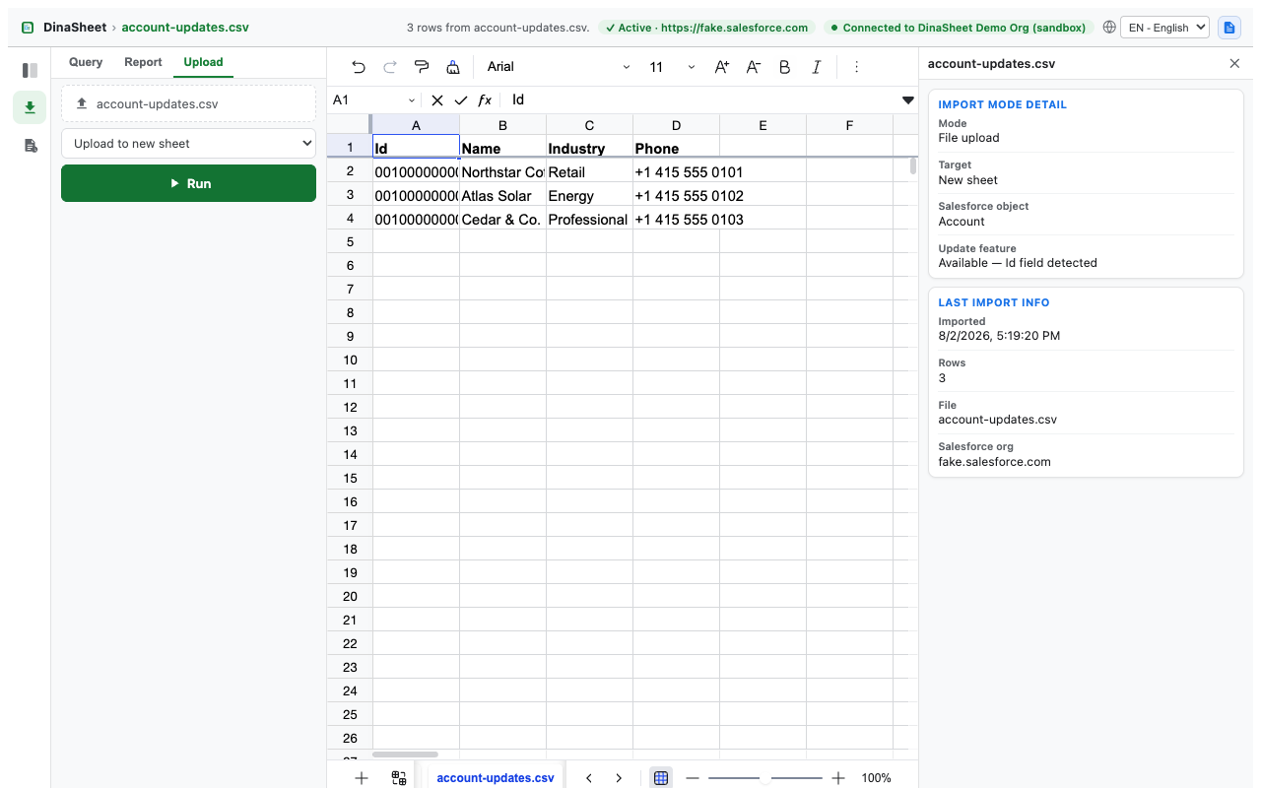Click the blue document icon top right
The image size is (1261, 788).
point(1228,28)
